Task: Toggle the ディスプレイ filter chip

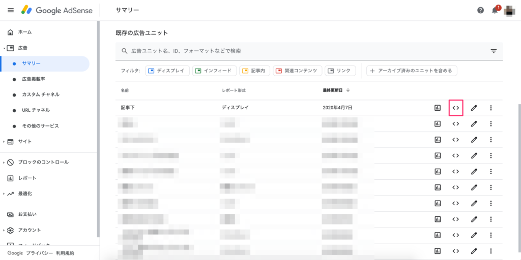Action: [x=167, y=71]
